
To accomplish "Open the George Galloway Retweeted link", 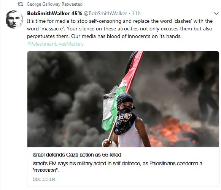I will (54, 4).
